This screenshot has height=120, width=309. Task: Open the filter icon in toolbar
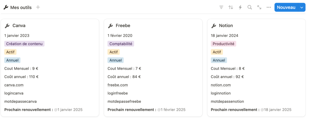coord(221,8)
